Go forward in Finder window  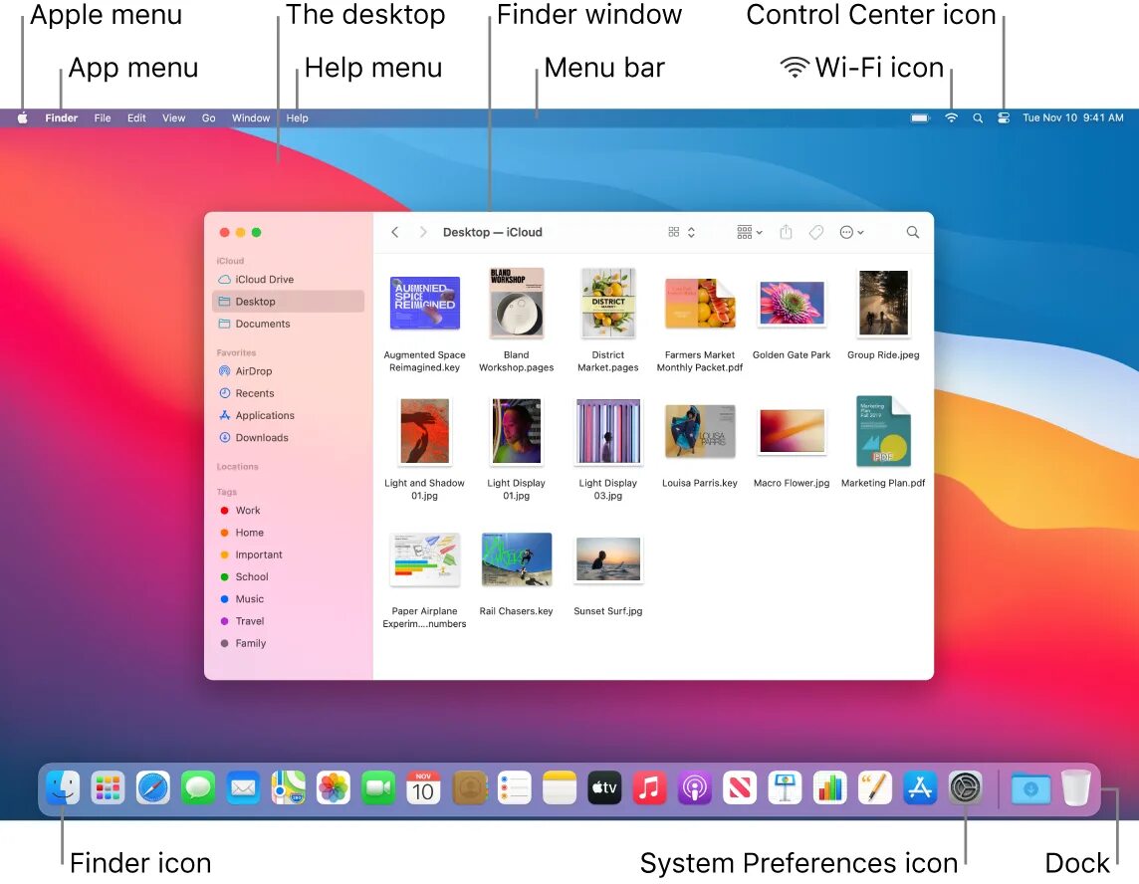(x=423, y=232)
